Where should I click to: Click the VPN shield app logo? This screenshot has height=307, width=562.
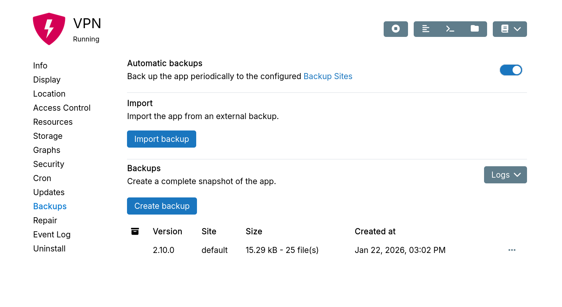(49, 29)
